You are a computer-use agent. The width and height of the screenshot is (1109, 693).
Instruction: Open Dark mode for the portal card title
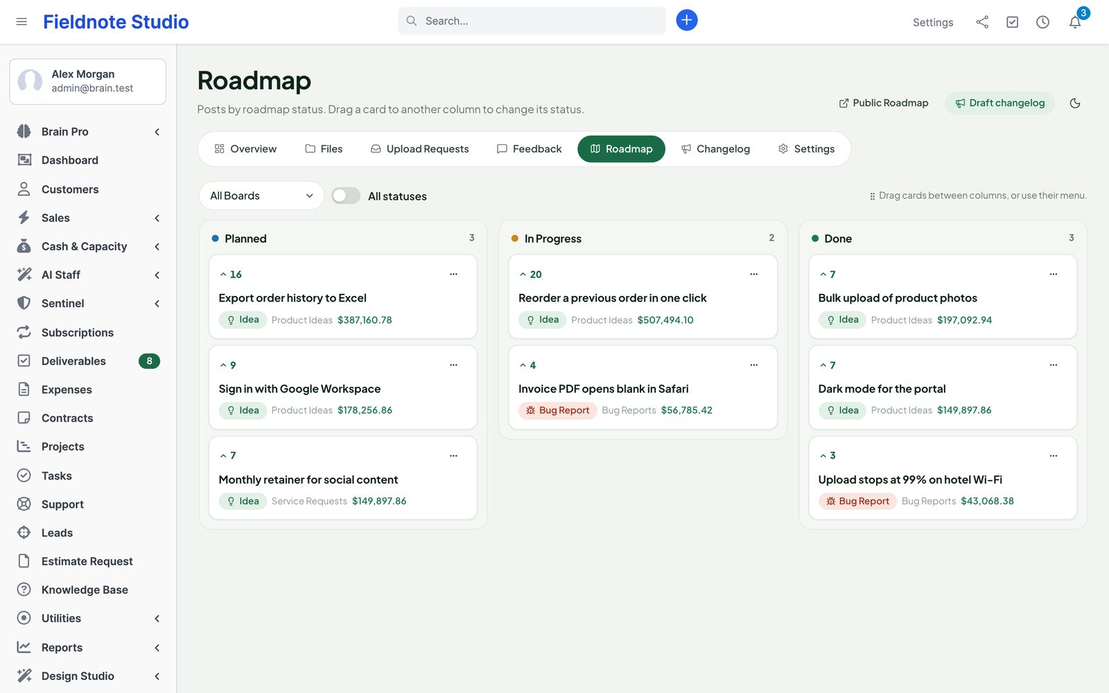882,389
